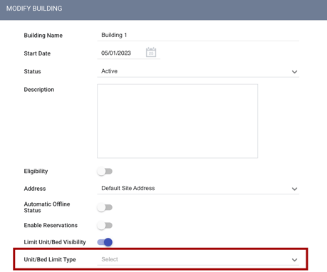The width and height of the screenshot is (327, 272).
Task: Edit the Building Name field
Action: [198, 35]
